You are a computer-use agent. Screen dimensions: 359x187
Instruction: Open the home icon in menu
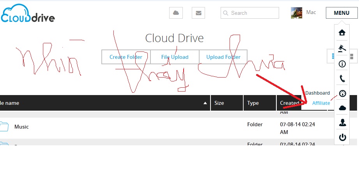click(x=342, y=32)
